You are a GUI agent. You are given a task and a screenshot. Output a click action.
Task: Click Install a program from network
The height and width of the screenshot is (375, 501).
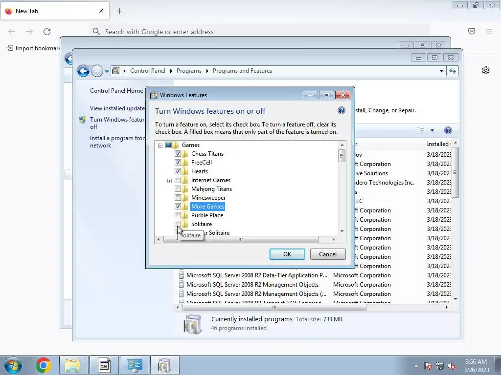(x=117, y=142)
